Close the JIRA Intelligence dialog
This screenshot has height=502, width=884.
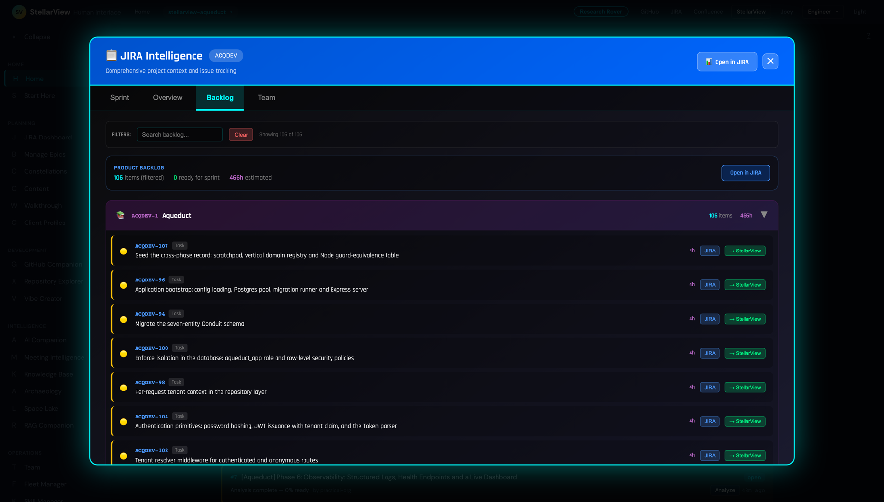tap(770, 61)
